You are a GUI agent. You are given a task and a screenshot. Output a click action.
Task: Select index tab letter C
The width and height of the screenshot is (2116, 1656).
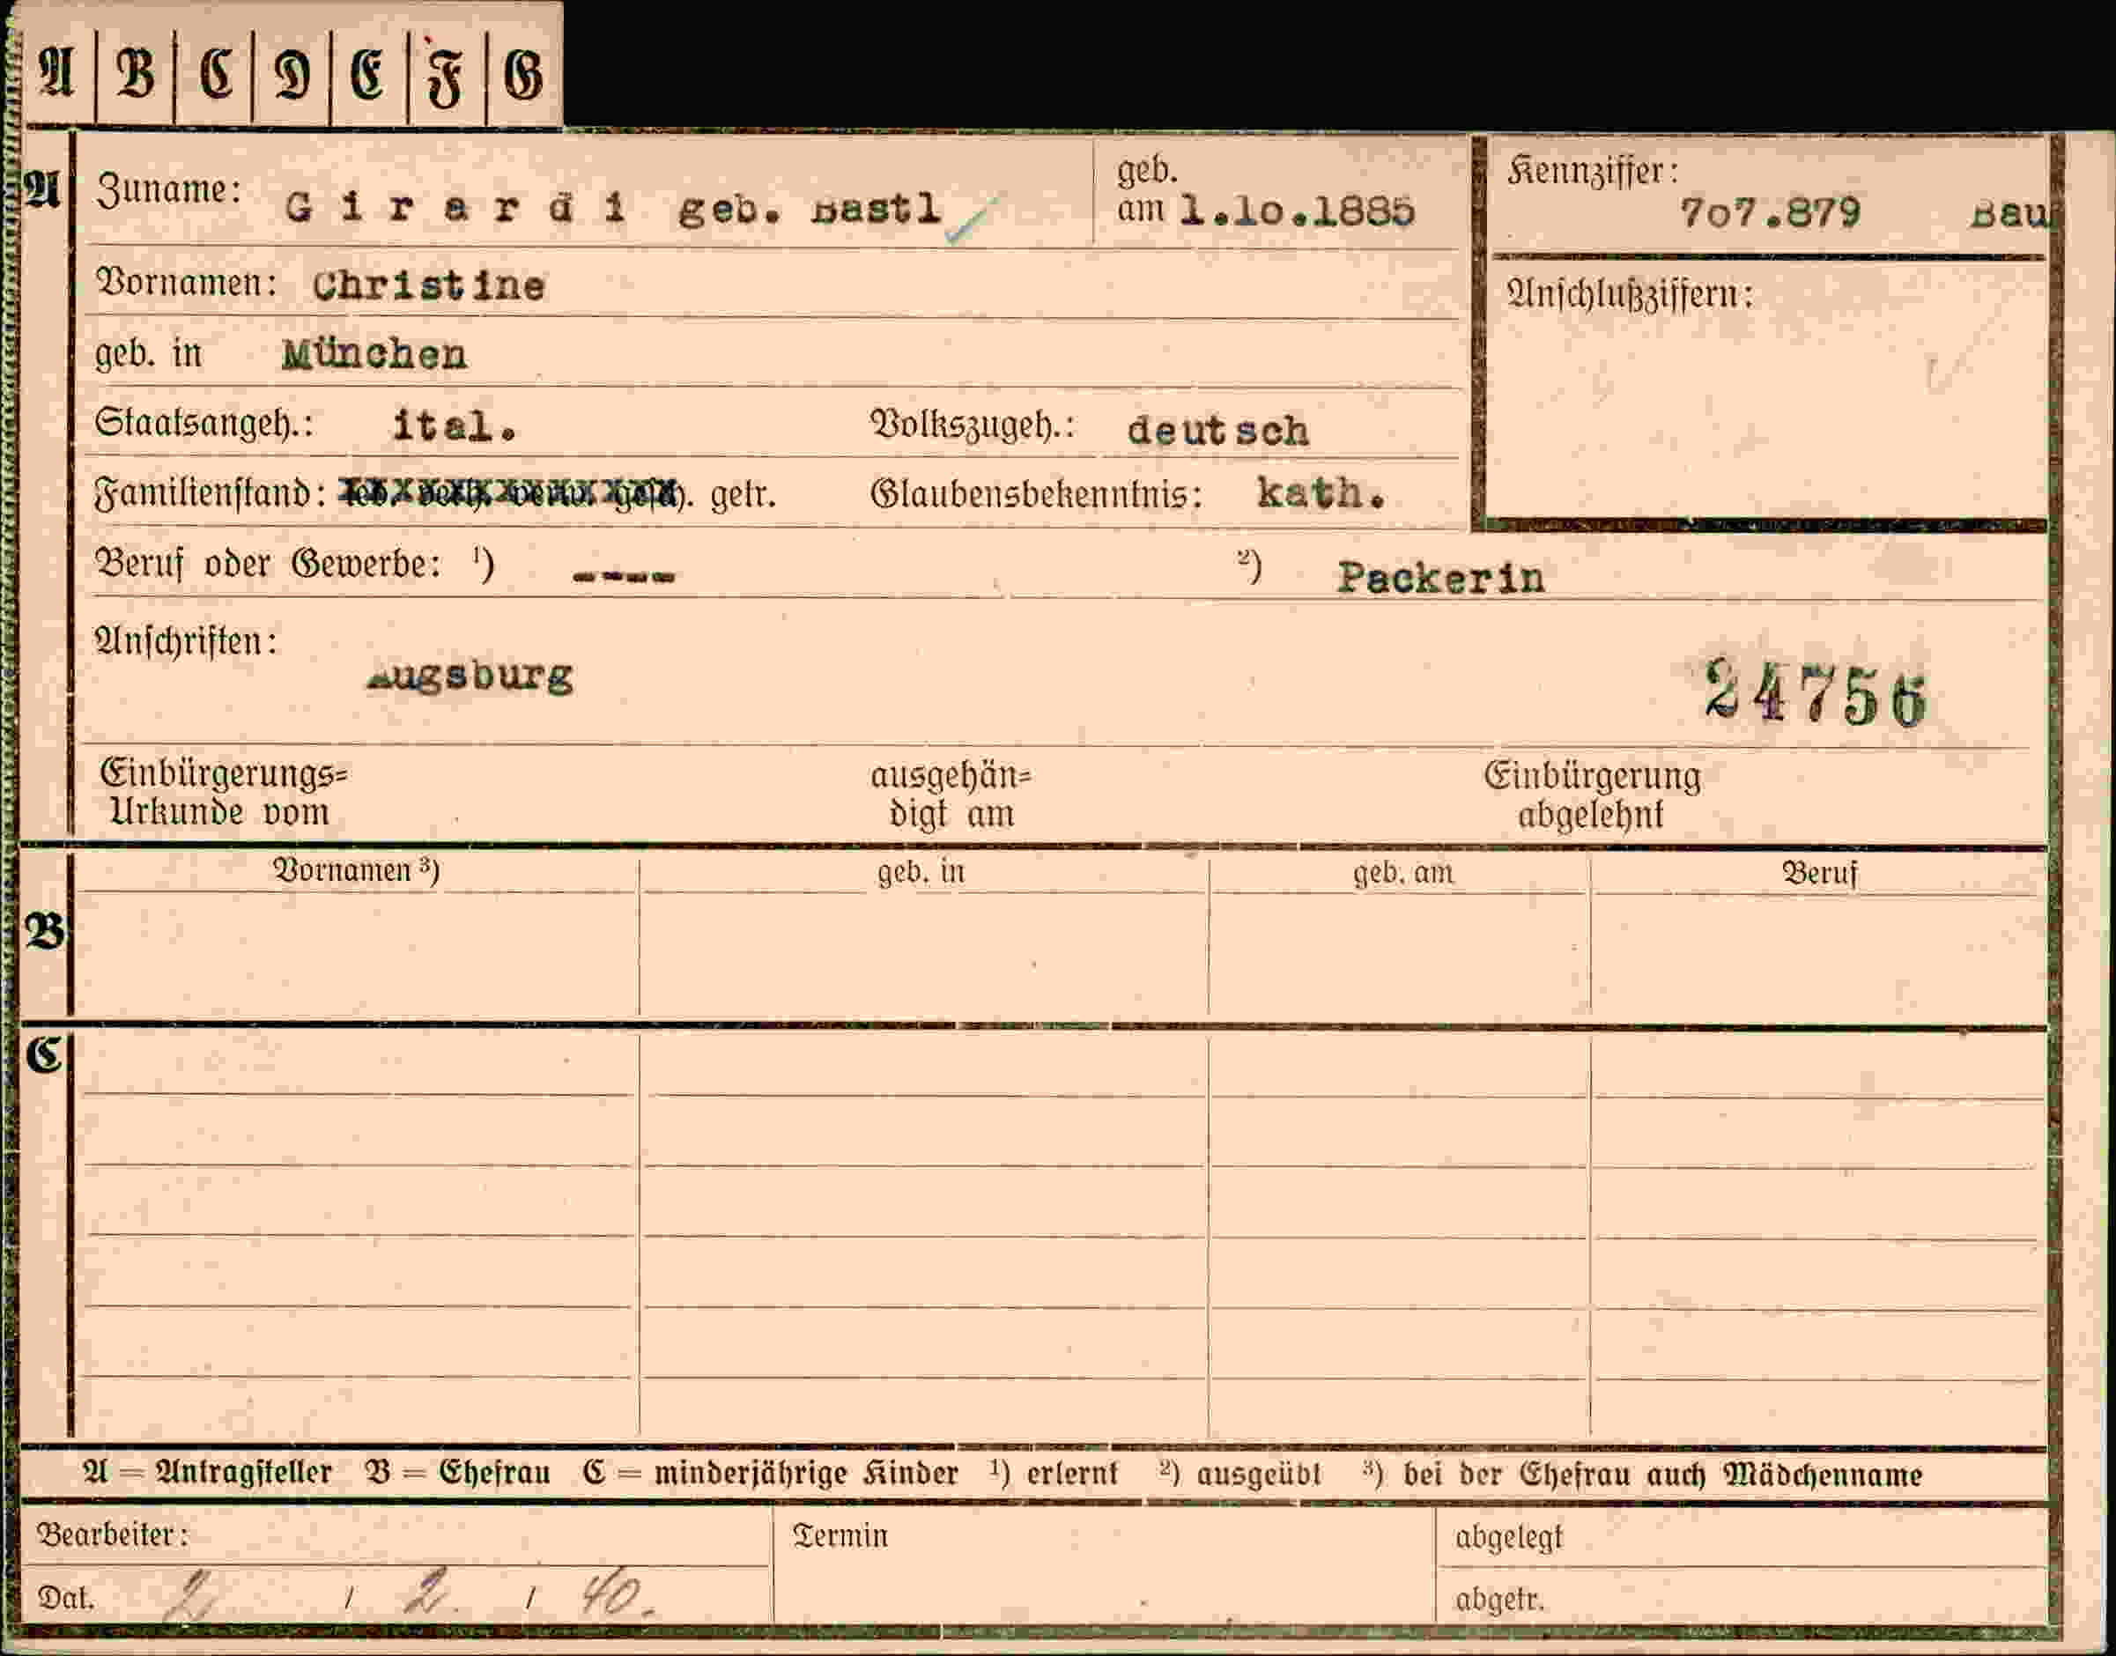coord(214,75)
